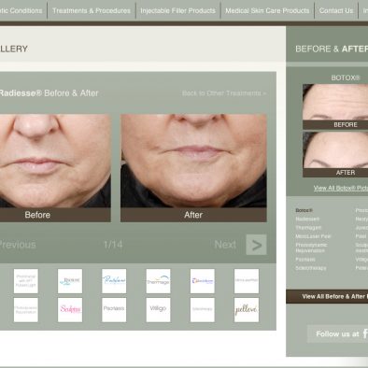
Task: Open the Injectable Filler Products menu
Action: click(x=177, y=10)
